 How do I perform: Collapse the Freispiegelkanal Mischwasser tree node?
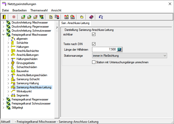[x=3, y=35]
